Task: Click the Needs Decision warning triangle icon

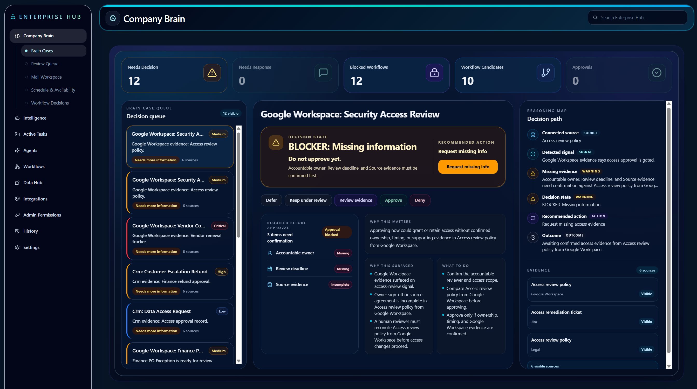Action: pos(212,72)
